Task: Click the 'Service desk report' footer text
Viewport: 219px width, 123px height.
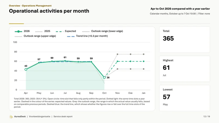Action: pyautogui.click(x=63, y=117)
